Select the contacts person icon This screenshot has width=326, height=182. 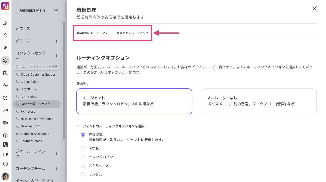click(x=5, y=35)
